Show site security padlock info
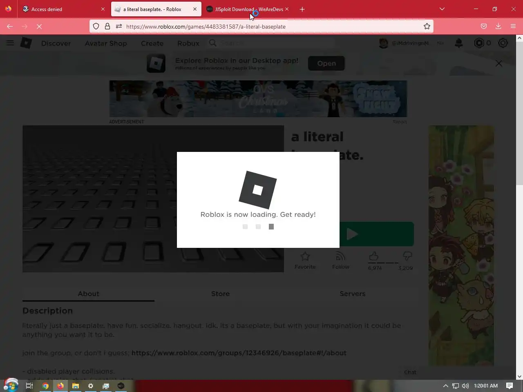The image size is (523, 392). pyautogui.click(x=107, y=26)
